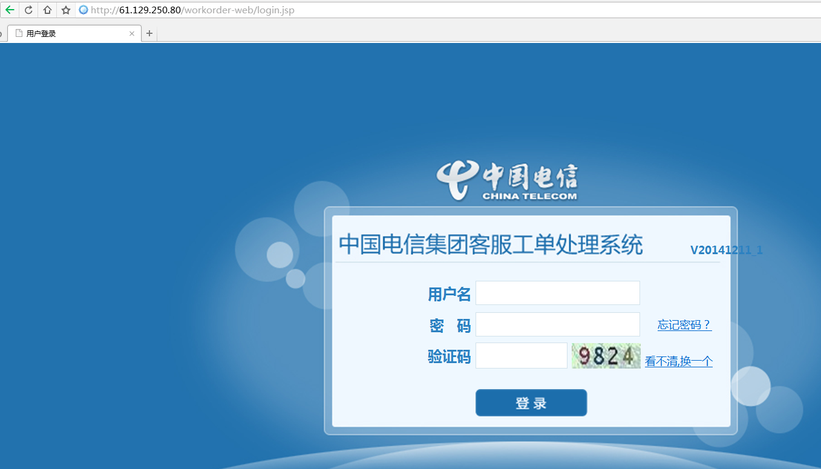
Task: Click the version text V20141211_1
Action: [x=726, y=250]
